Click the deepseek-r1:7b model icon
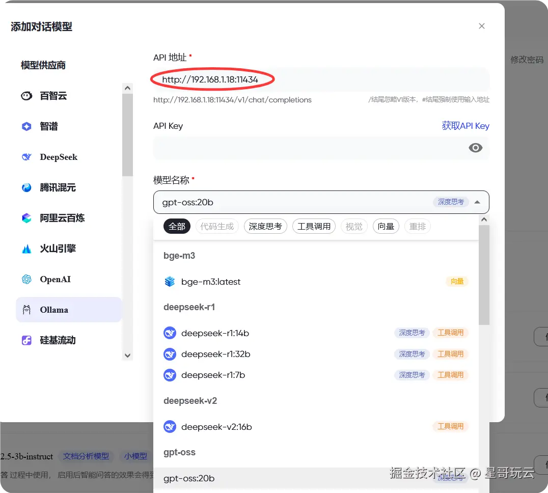Screen dimensions: 548x493 tap(170, 375)
